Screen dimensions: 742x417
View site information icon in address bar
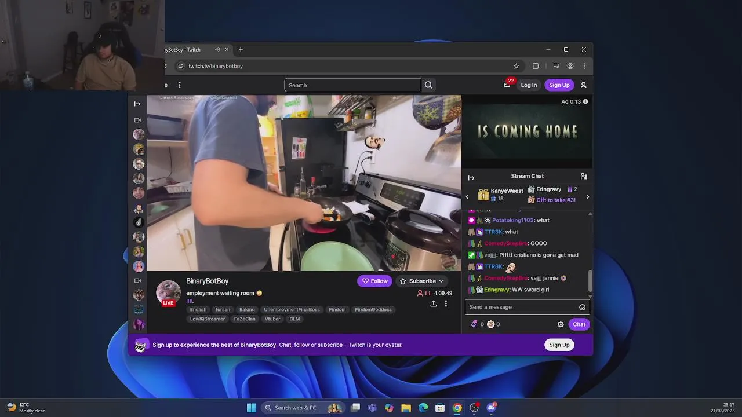181,66
